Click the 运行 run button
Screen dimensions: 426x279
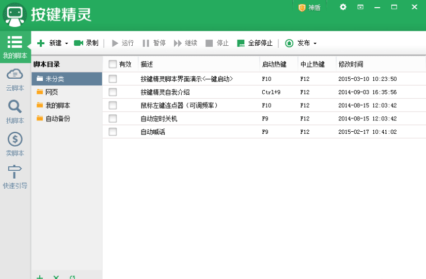pos(122,43)
